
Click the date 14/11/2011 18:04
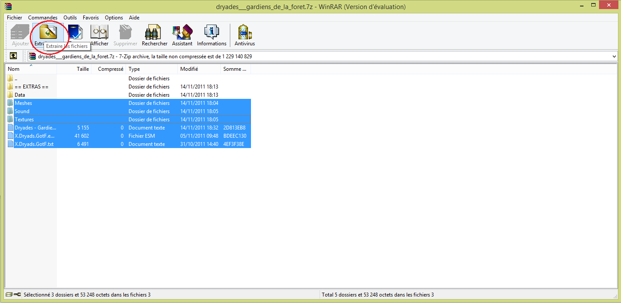pyautogui.click(x=199, y=103)
